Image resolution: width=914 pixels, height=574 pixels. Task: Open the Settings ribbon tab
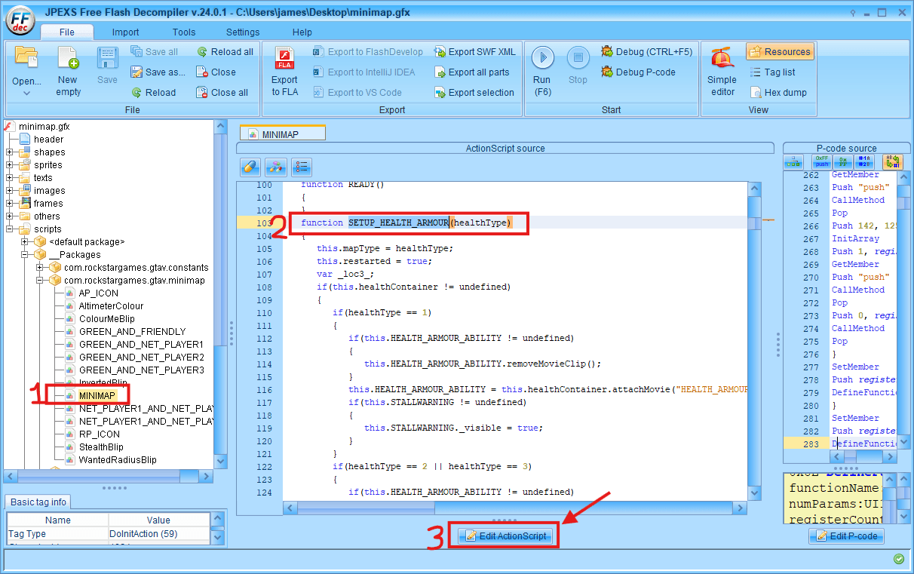click(243, 32)
